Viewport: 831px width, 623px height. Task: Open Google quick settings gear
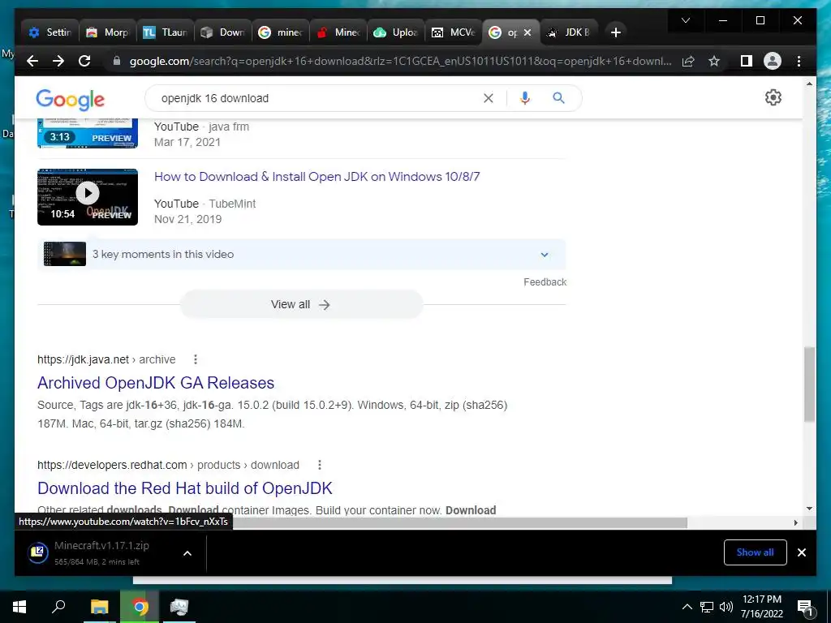[773, 97]
